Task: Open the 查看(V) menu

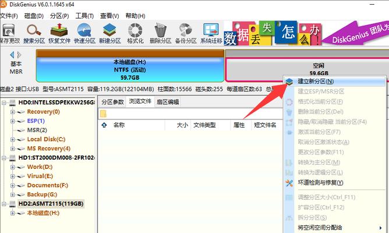Action: coord(109,16)
